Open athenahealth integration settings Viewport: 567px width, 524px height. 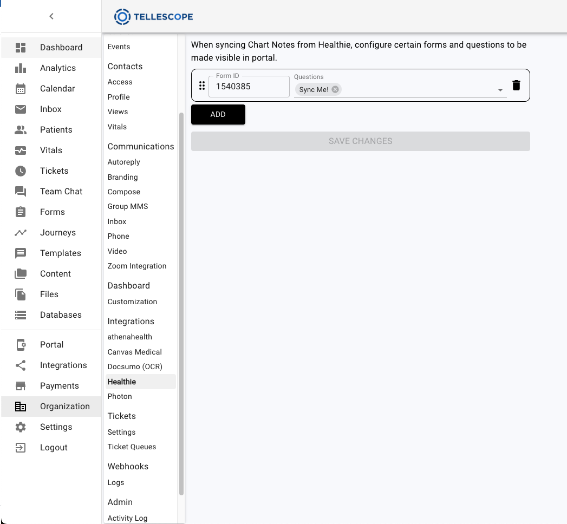click(x=129, y=337)
